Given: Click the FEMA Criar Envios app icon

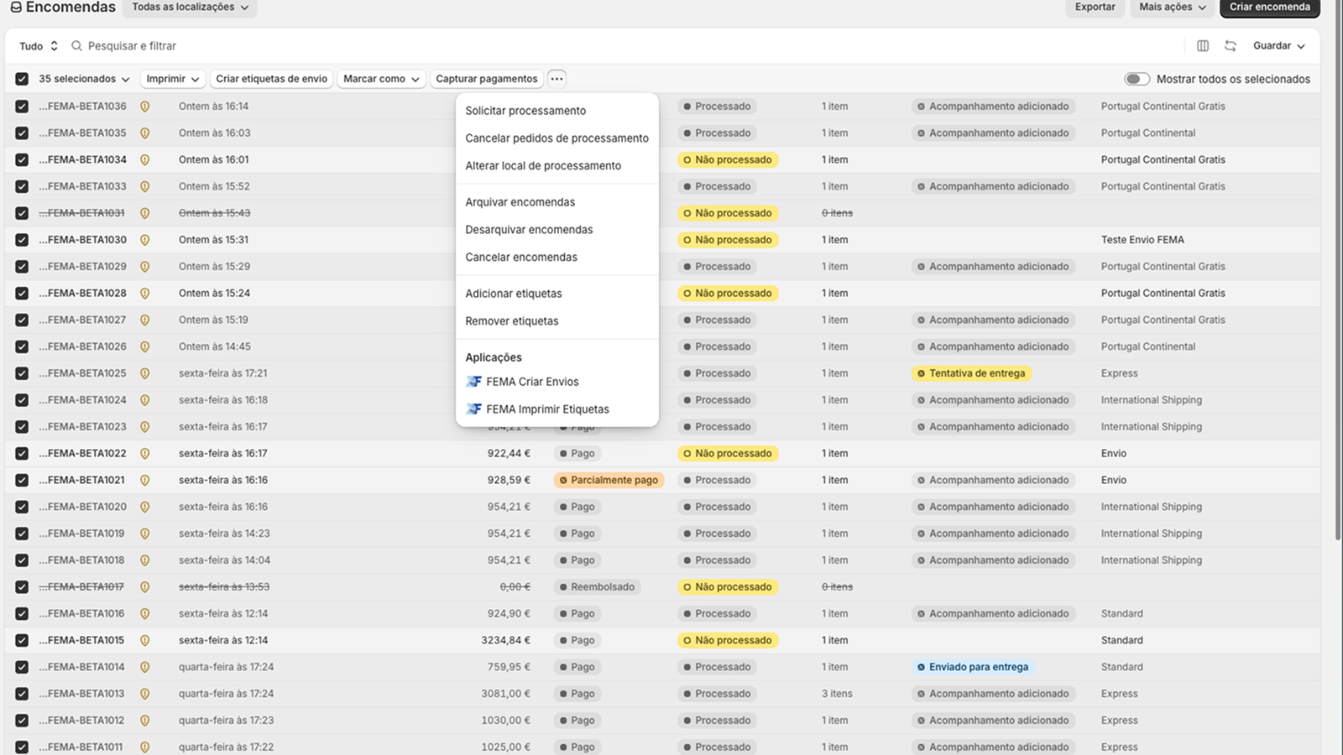Looking at the screenshot, I should point(473,382).
